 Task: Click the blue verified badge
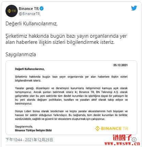pos(42,9)
